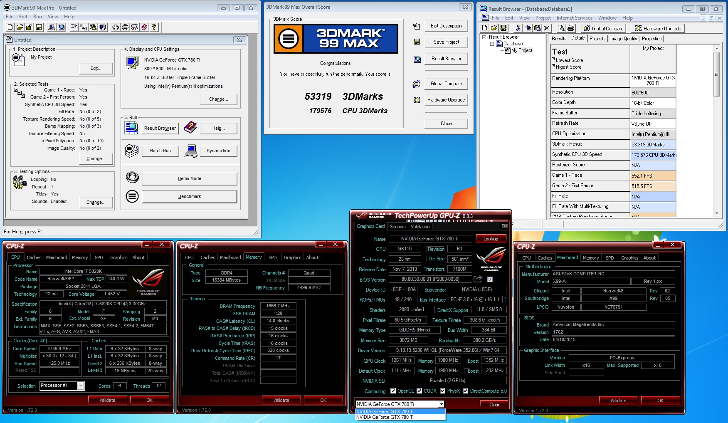The width and height of the screenshot is (728, 423).
Task: Click the Open folder icon in Result Browser toolbar
Action: coord(494,28)
